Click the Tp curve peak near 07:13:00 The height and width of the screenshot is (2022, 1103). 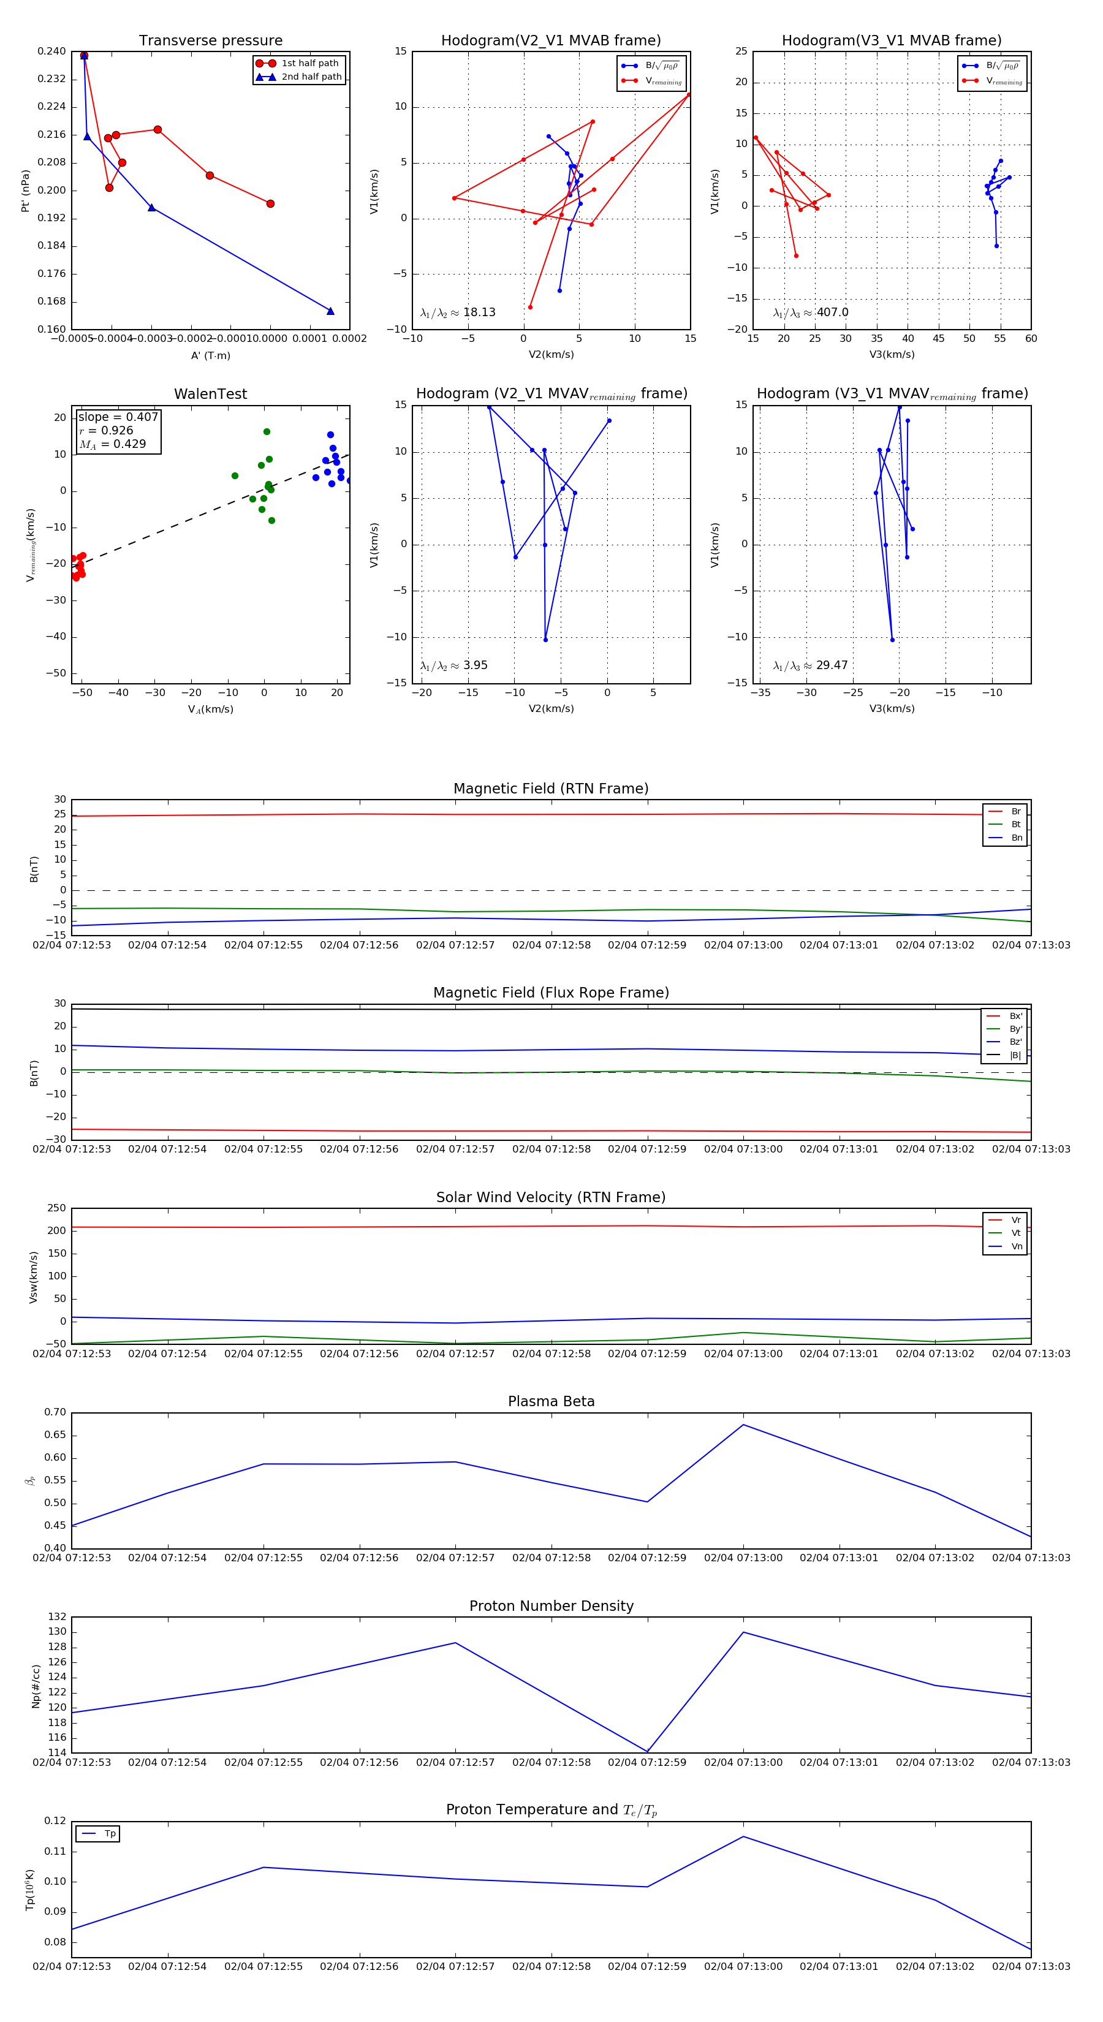point(743,1837)
